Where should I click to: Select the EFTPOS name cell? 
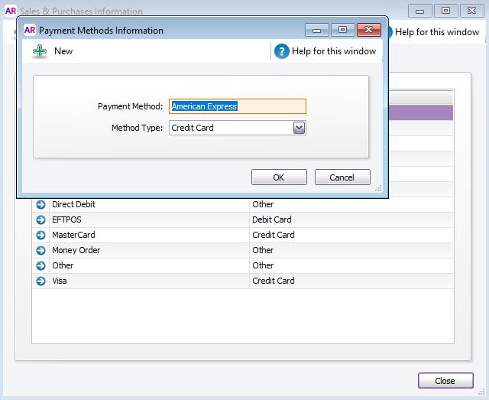150,220
